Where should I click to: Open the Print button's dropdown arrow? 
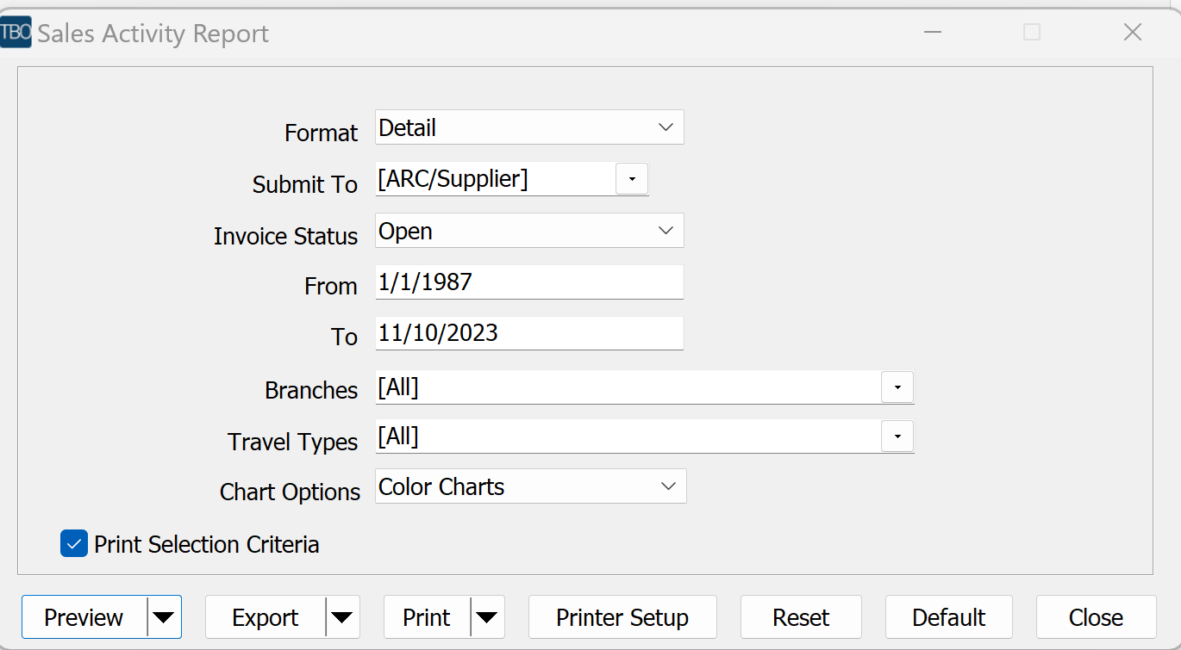[487, 617]
